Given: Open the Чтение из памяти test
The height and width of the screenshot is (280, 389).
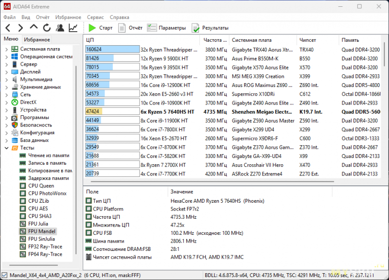Looking at the screenshot, I should [x=49, y=156].
